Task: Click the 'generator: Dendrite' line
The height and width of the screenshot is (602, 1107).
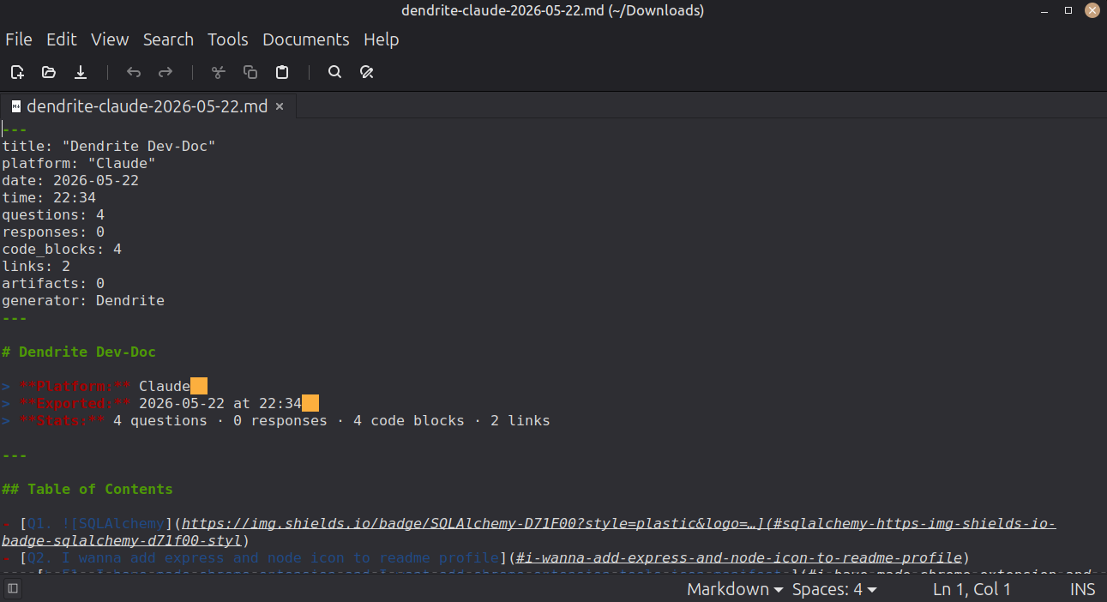Action: pyautogui.click(x=83, y=300)
